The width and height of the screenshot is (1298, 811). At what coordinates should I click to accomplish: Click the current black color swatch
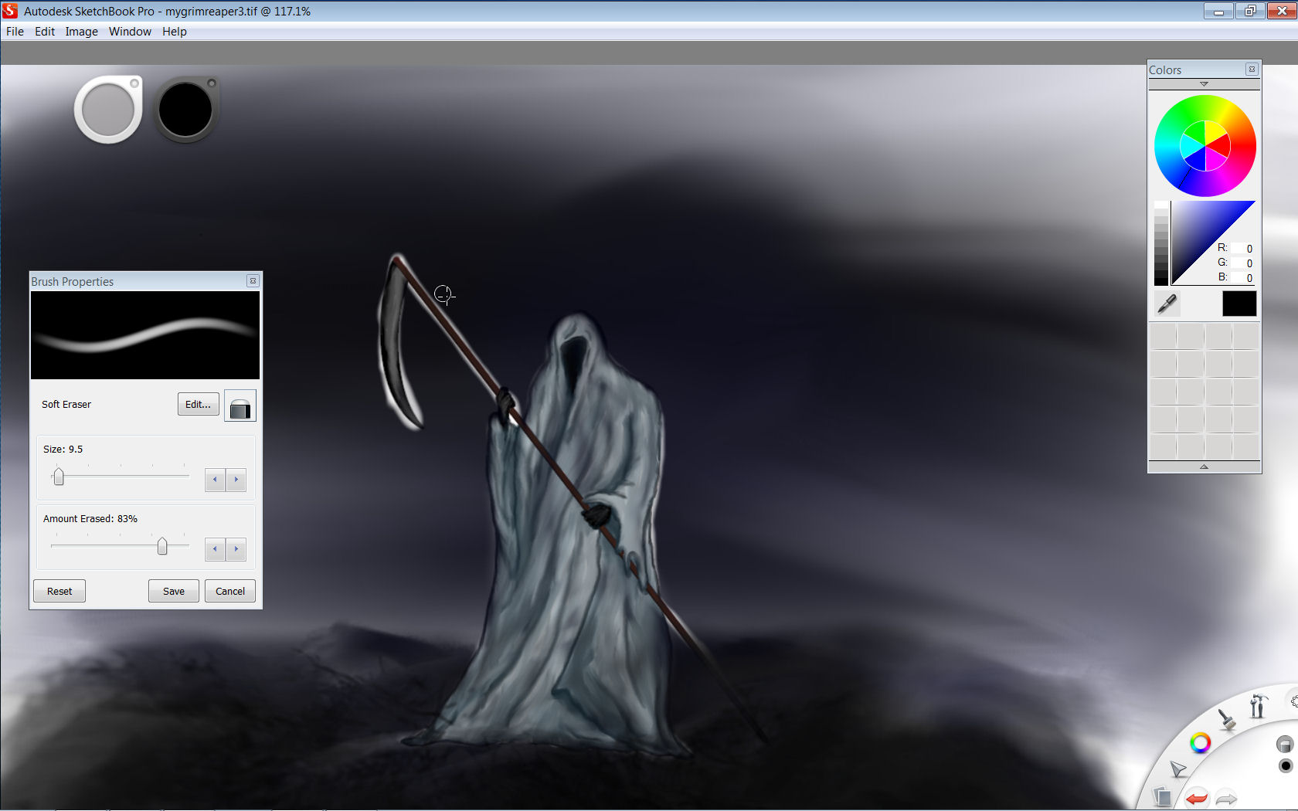tap(1239, 304)
